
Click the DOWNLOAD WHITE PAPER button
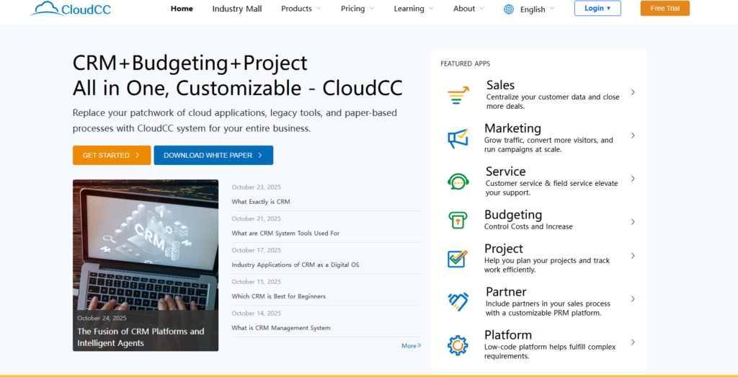213,155
